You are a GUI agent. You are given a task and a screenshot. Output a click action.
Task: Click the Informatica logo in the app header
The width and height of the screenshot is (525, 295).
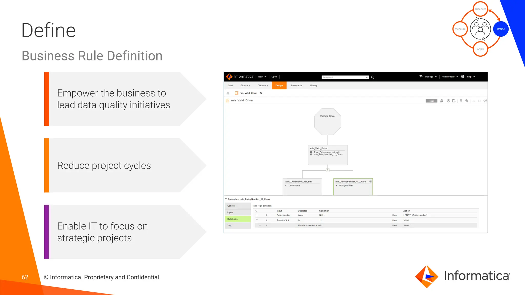[240, 77]
